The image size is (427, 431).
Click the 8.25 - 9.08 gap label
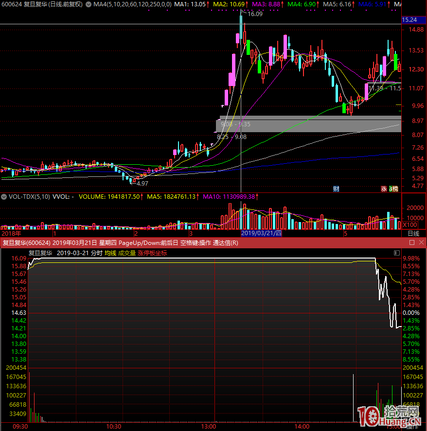(231, 137)
